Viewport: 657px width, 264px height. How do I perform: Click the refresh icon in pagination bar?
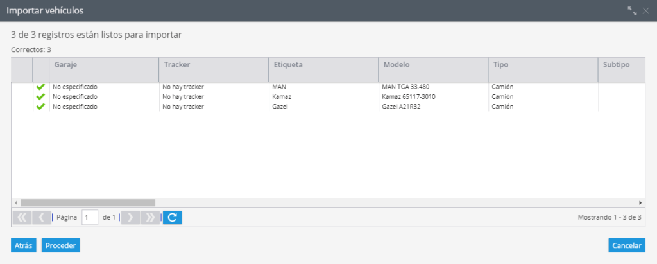tap(172, 217)
